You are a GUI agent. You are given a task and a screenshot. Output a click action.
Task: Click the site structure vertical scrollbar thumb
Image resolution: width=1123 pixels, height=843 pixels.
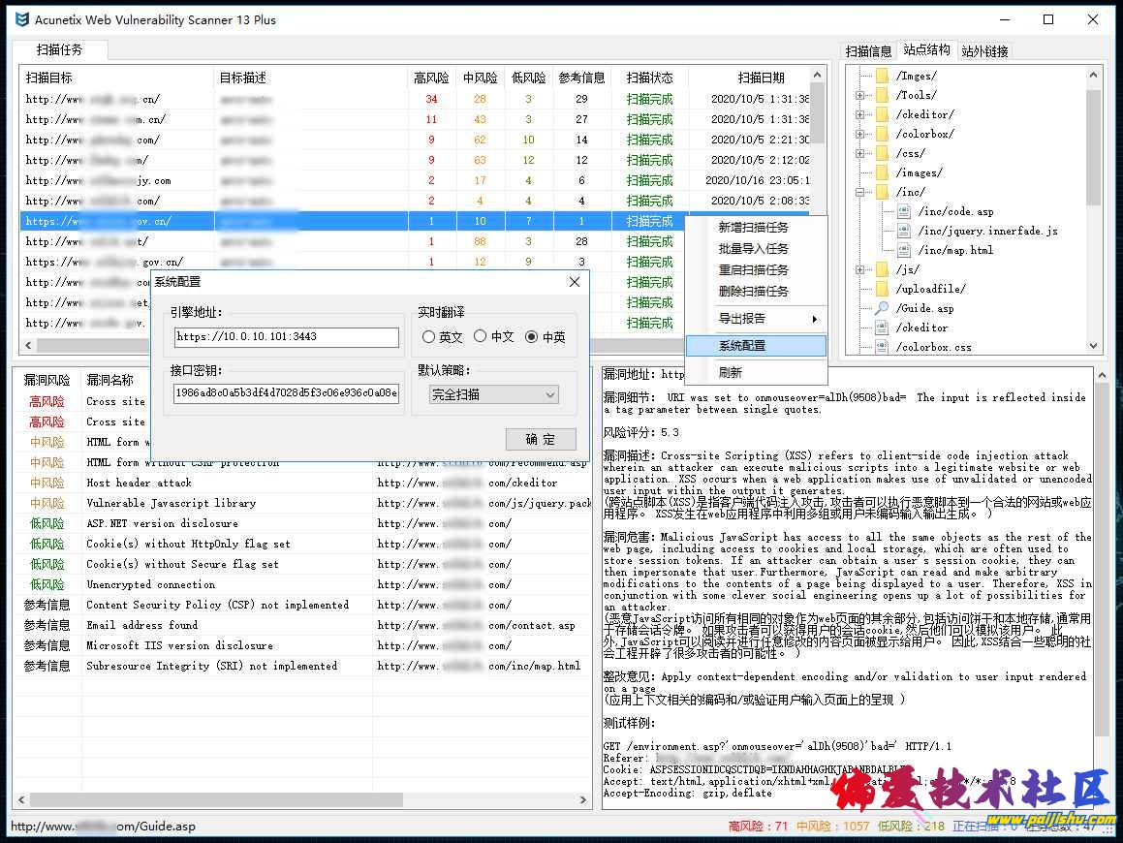[x=1094, y=145]
